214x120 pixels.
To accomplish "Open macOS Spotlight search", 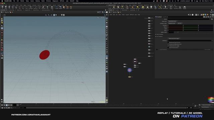I will pyautogui.click(x=195, y=1).
